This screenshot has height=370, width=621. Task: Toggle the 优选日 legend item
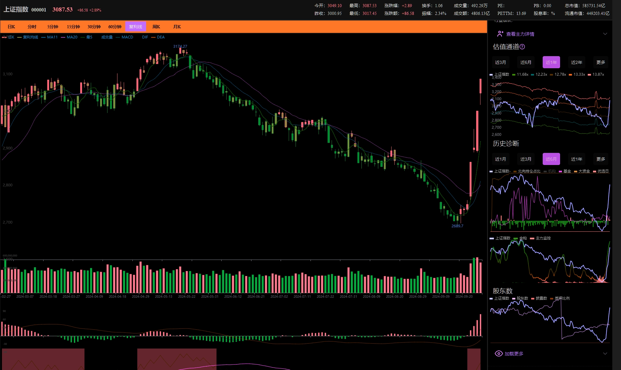tap(601, 171)
